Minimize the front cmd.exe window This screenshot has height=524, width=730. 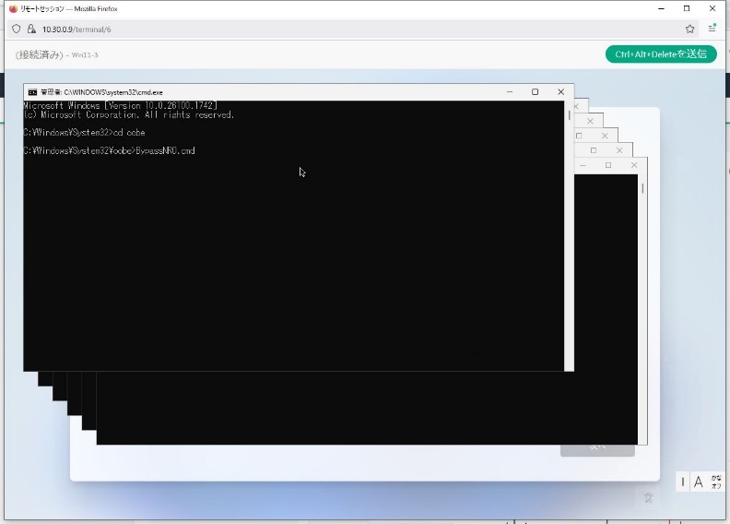click(x=510, y=92)
